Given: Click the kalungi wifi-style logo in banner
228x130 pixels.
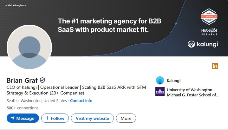Looking at the screenshot, I should [191, 44].
